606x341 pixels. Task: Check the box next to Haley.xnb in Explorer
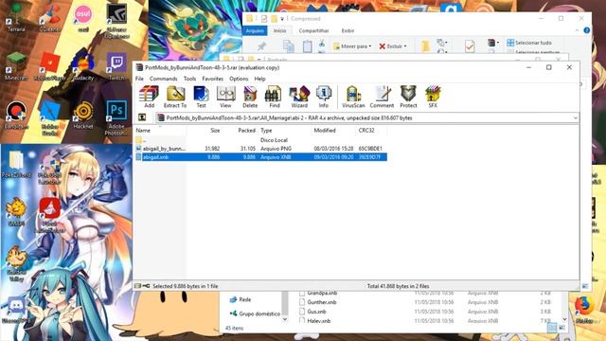pos(302,320)
